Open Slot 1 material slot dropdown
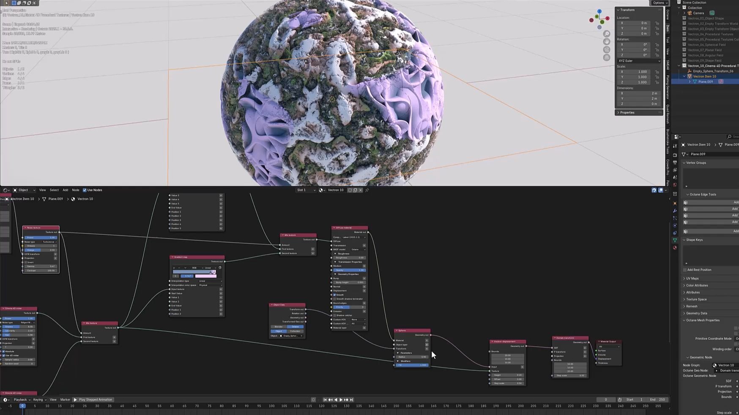739x415 pixels. coord(306,190)
